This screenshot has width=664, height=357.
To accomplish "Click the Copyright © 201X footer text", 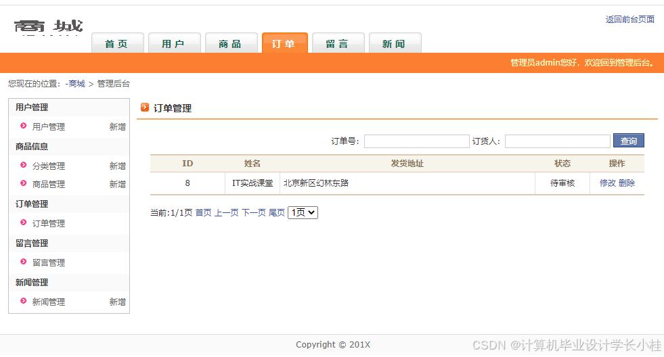I will pyautogui.click(x=333, y=345).
